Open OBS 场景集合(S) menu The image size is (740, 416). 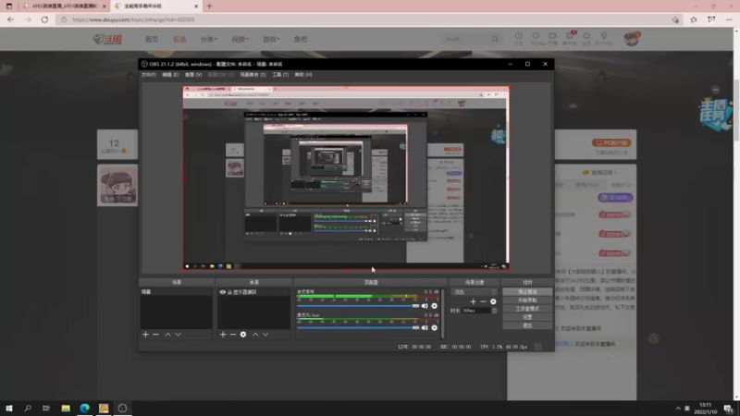(253, 75)
